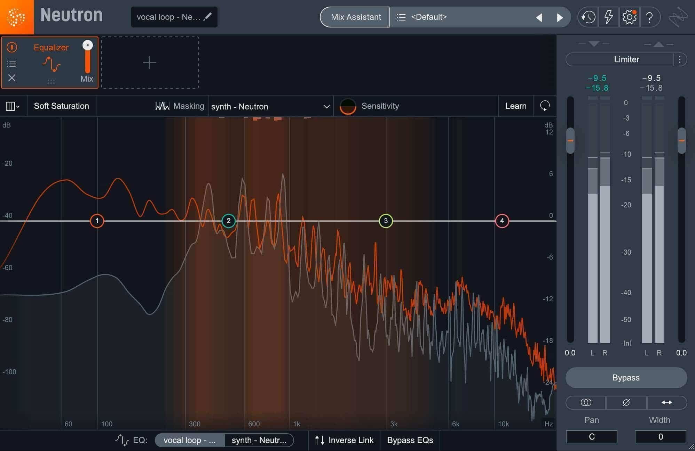Click the Masking meter icon
This screenshot has width=695, height=451.
(x=162, y=106)
